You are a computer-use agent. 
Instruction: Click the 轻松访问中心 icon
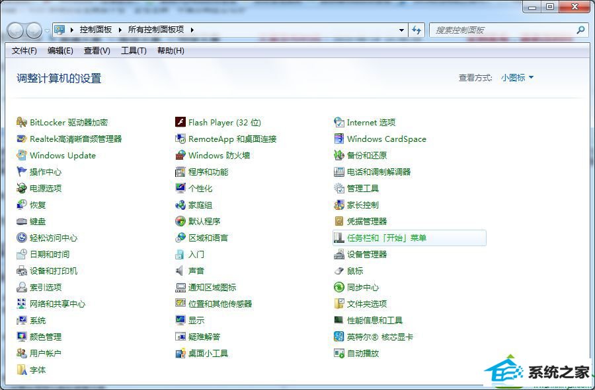coord(22,238)
